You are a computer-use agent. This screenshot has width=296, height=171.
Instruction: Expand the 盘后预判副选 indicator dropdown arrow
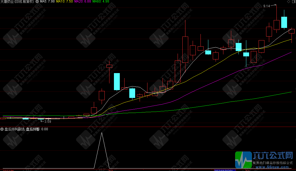2,129
